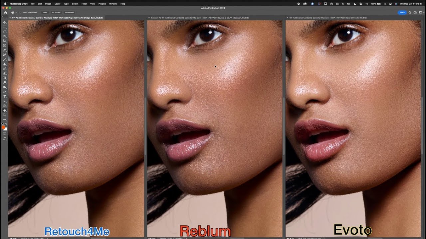Select the Brush tool
Viewport: 426px width, 239px height.
click(4, 59)
